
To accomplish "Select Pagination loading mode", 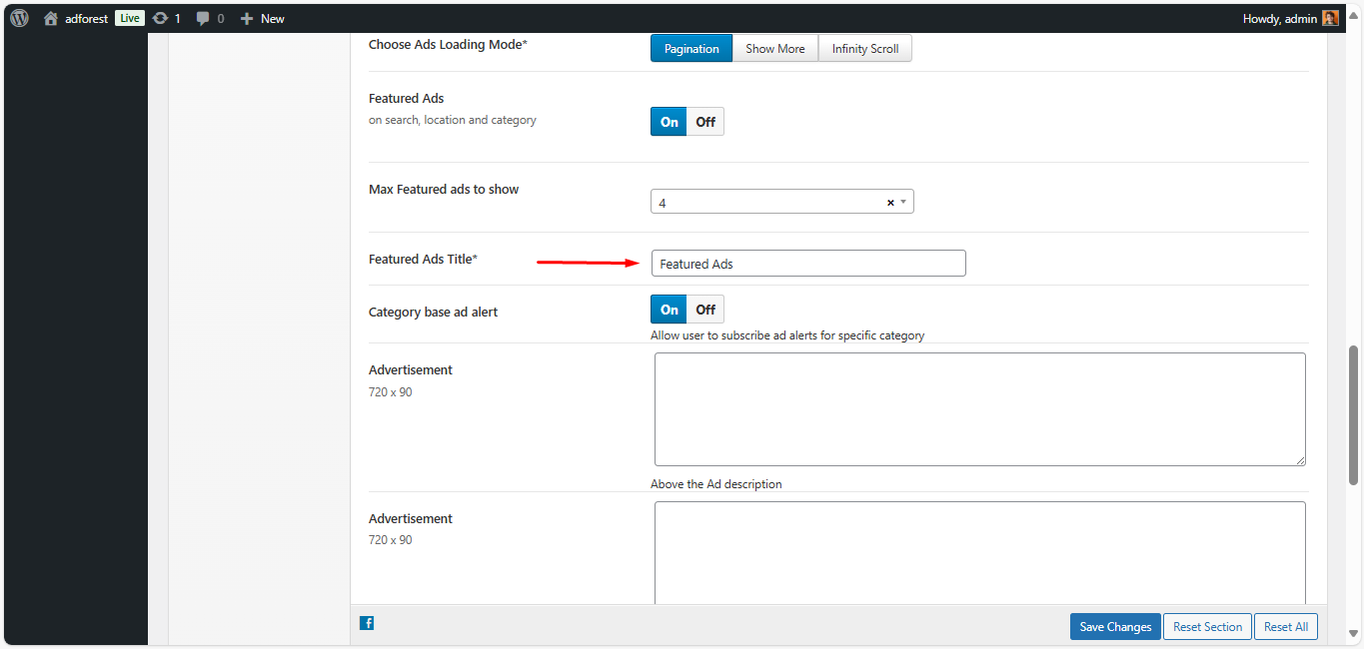I will (x=691, y=48).
